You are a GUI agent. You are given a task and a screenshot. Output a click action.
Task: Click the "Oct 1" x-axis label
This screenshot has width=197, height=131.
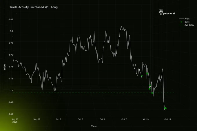click(59, 119)
